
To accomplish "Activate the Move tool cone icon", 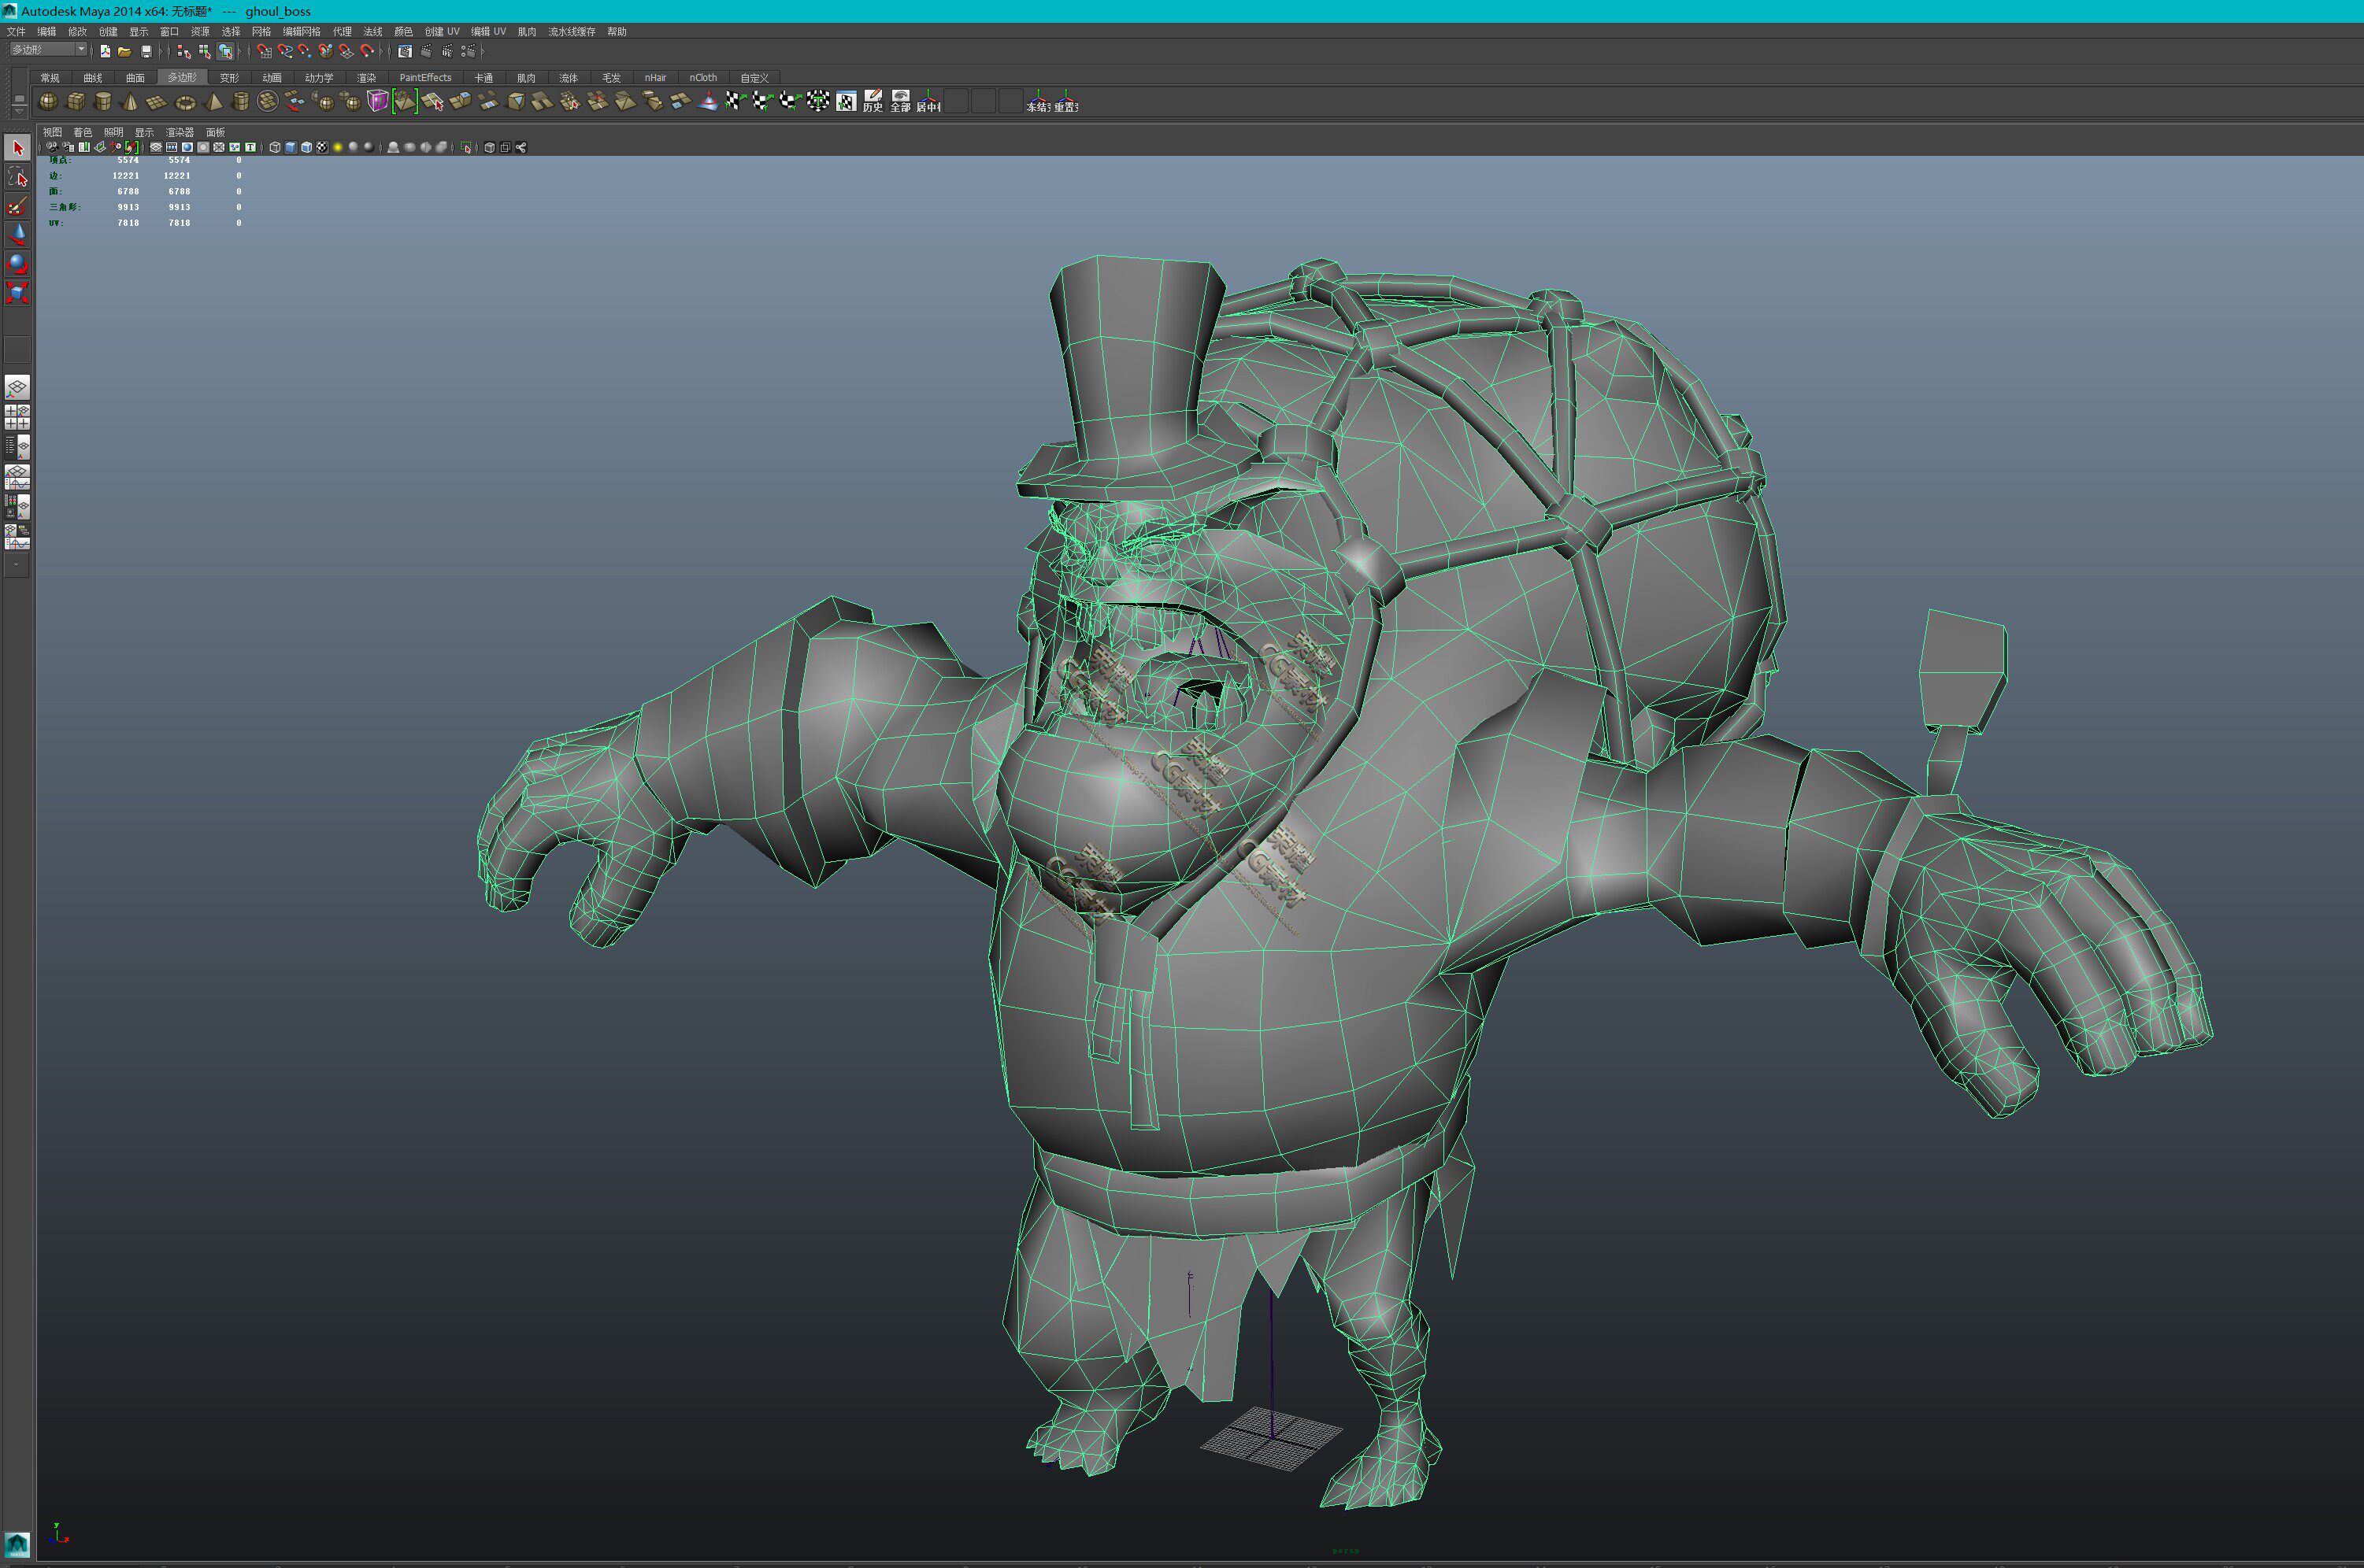I will coord(17,234).
